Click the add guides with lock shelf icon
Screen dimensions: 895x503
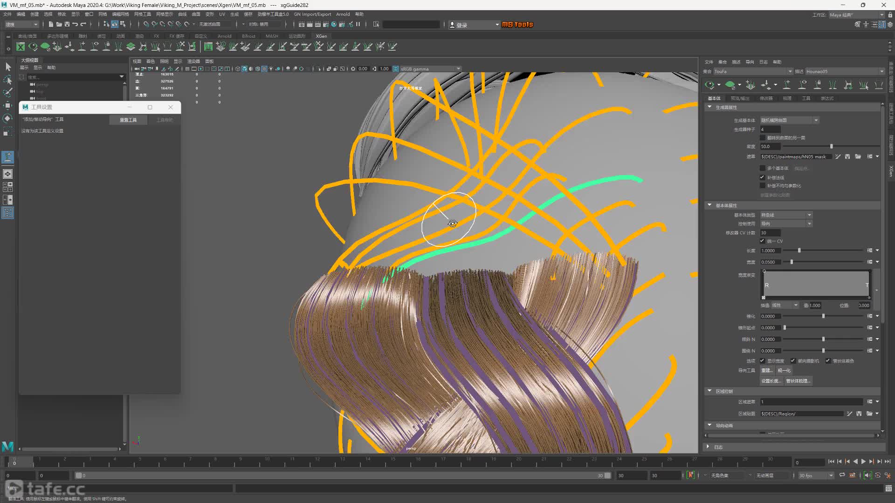point(107,47)
